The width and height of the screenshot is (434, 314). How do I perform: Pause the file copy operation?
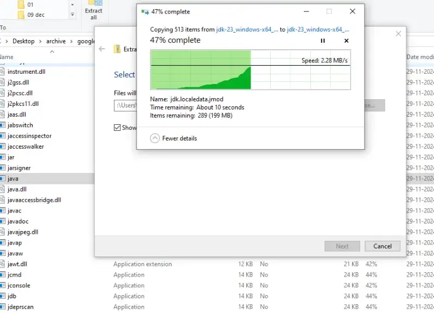[x=323, y=41]
